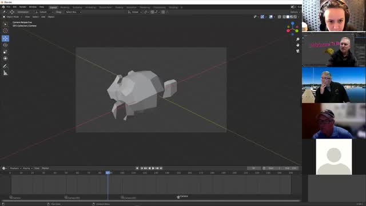366x206 pixels.
Task: Open the viewport Select menu
Action: 35,17
